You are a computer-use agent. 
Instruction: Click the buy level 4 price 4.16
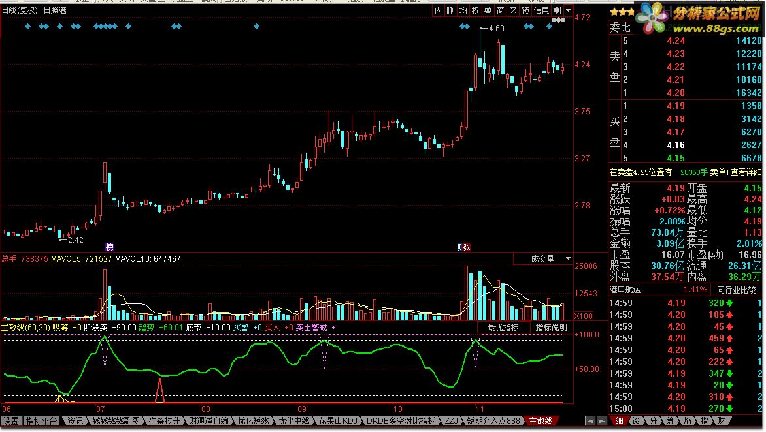pyautogui.click(x=676, y=145)
